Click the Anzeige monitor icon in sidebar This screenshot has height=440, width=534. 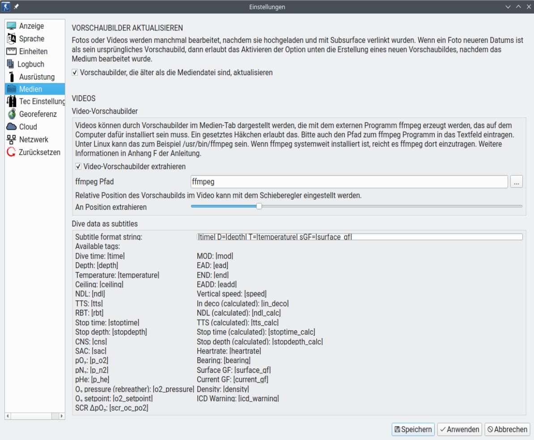(x=11, y=26)
